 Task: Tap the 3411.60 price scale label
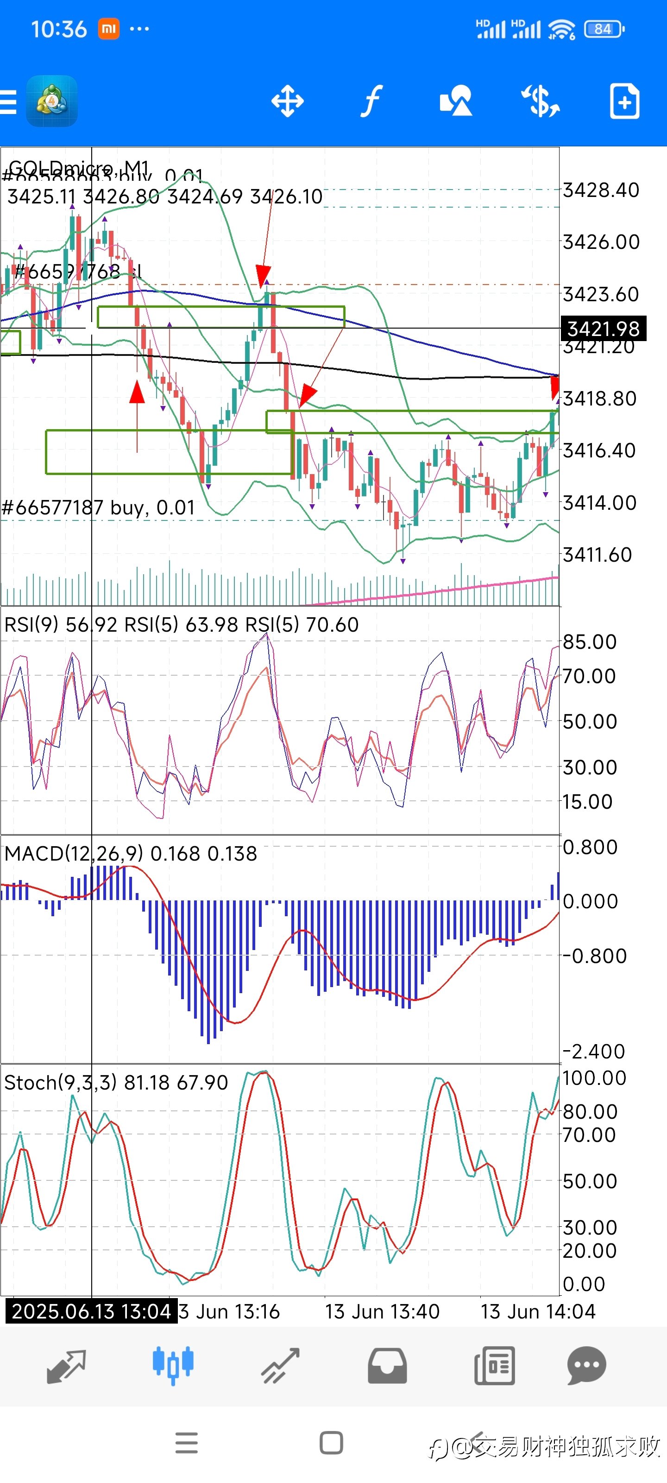[x=598, y=555]
